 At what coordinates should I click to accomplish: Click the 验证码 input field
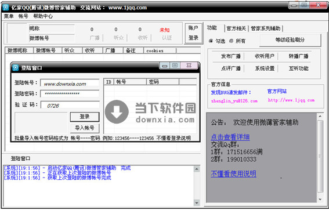(x=70, y=105)
